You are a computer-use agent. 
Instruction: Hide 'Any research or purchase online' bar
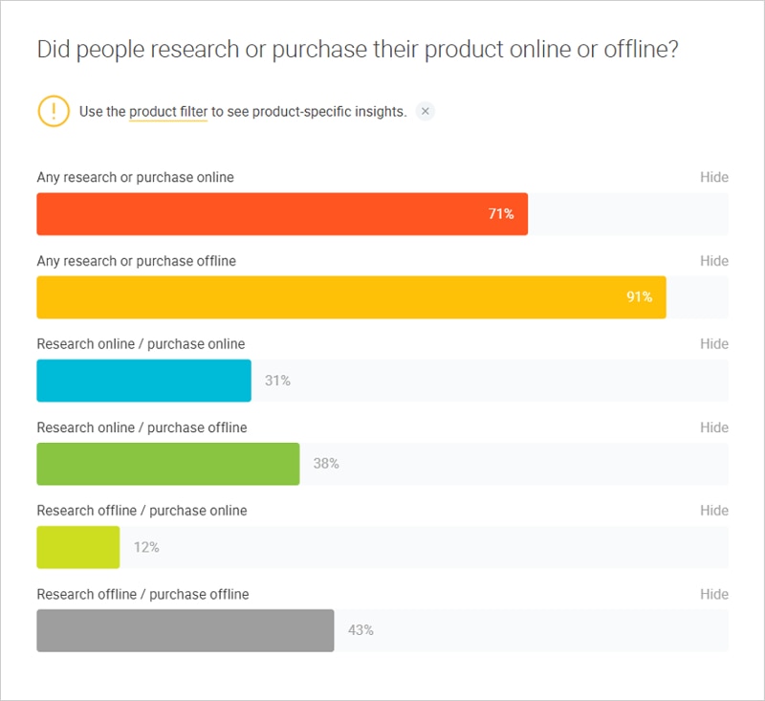coord(713,177)
